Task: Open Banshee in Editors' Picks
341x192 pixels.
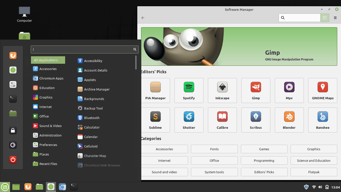Action: pyautogui.click(x=323, y=120)
